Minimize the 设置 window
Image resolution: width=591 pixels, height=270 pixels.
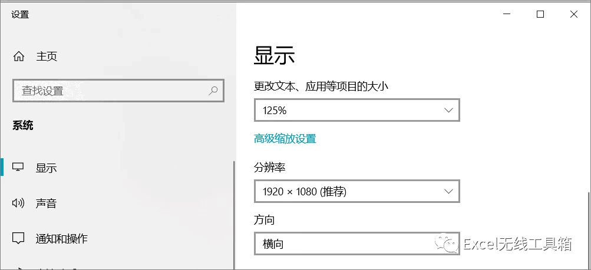coord(507,14)
